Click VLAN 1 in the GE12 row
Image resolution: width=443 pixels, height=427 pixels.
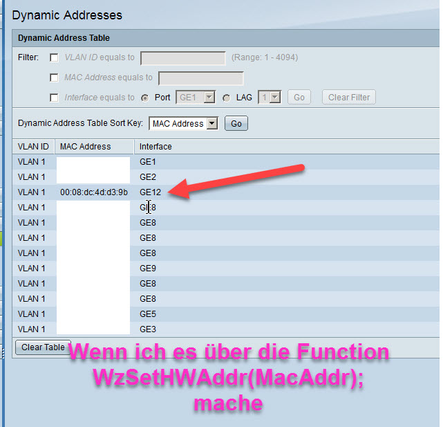(31, 192)
